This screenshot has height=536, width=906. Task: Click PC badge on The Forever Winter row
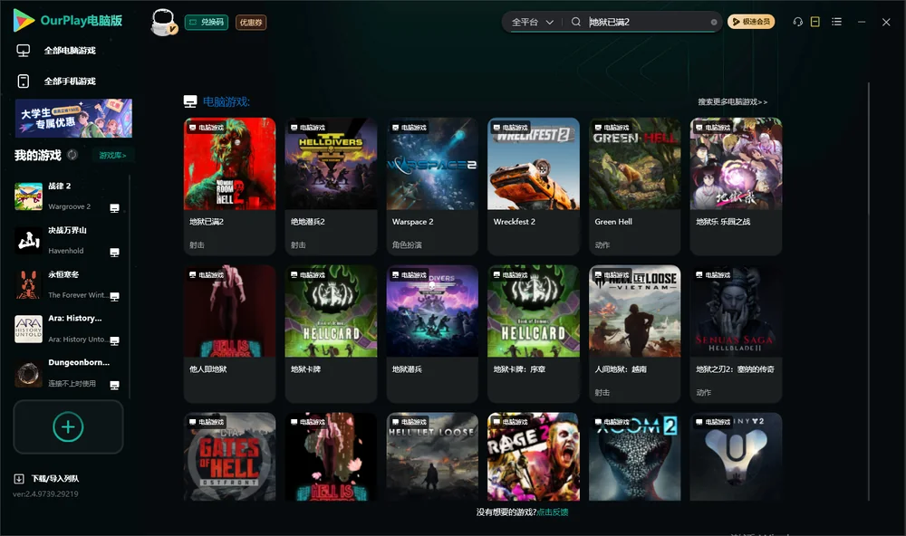pyautogui.click(x=114, y=296)
